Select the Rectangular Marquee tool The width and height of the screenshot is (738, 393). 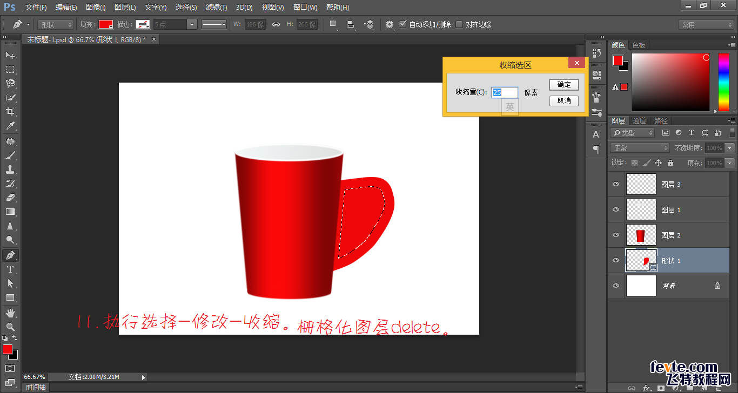click(10, 70)
